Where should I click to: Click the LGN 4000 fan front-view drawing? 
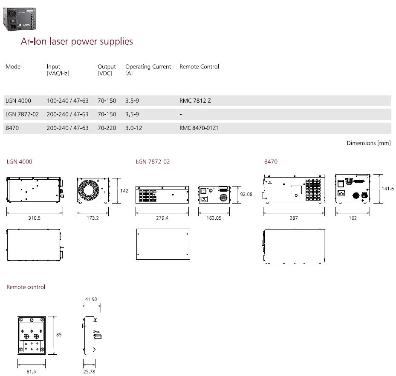click(92, 190)
